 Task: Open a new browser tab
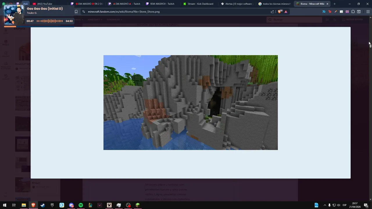click(x=335, y=4)
